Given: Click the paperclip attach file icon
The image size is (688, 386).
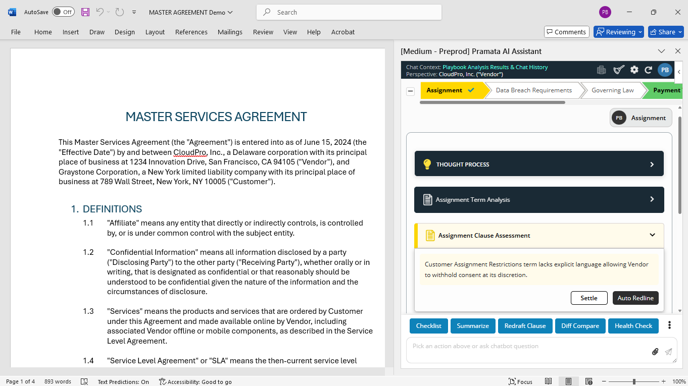Looking at the screenshot, I should tap(655, 352).
